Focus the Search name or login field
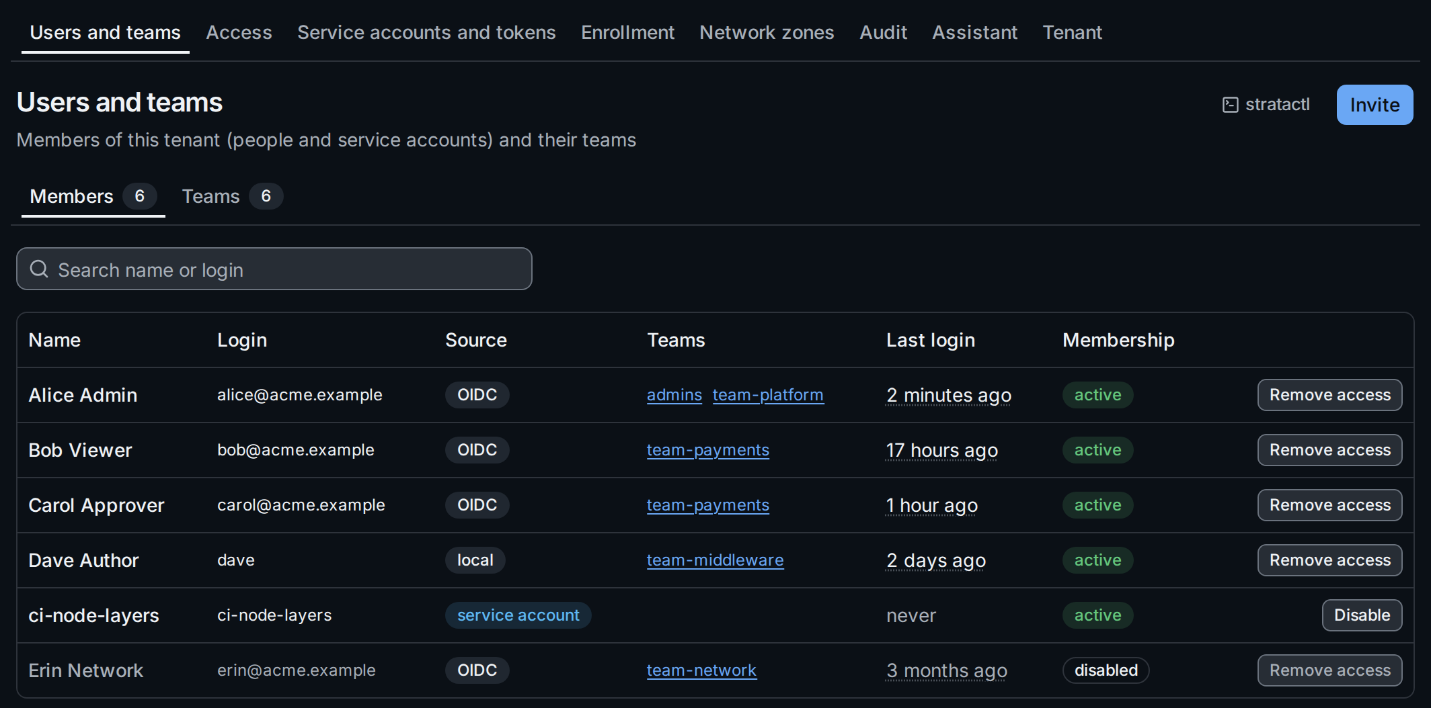Screen dimensions: 1431x708 point(274,269)
